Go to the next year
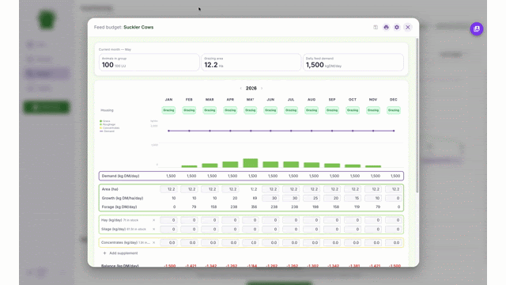This screenshot has width=506, height=285. pyautogui.click(x=262, y=88)
